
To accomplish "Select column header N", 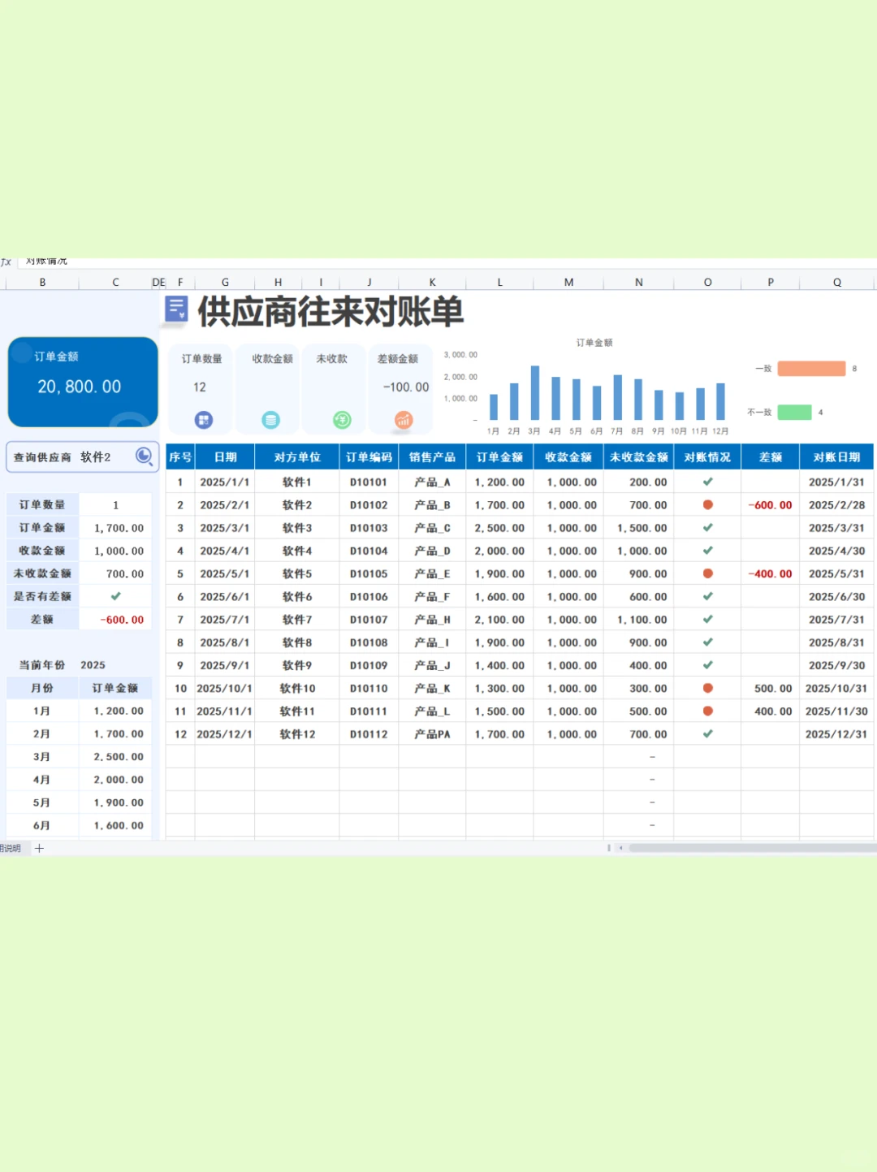I will (x=638, y=281).
